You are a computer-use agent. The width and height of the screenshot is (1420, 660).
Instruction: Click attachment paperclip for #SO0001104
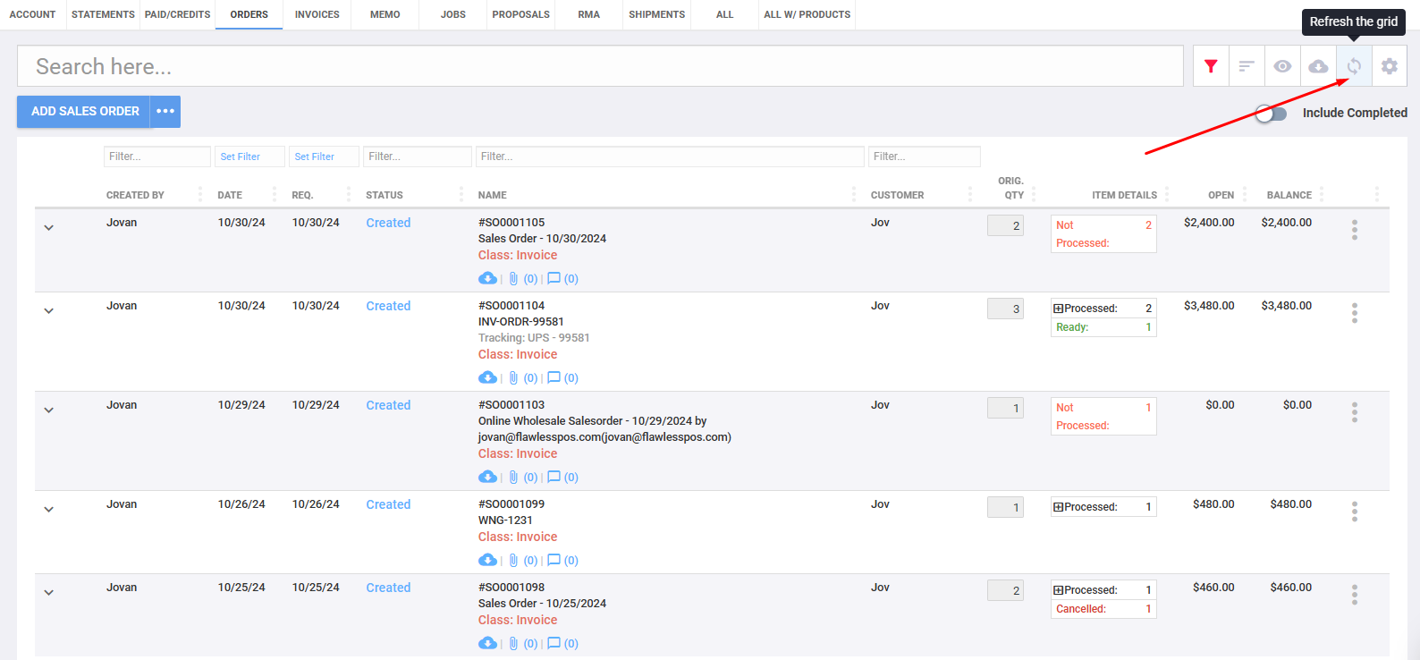point(513,378)
